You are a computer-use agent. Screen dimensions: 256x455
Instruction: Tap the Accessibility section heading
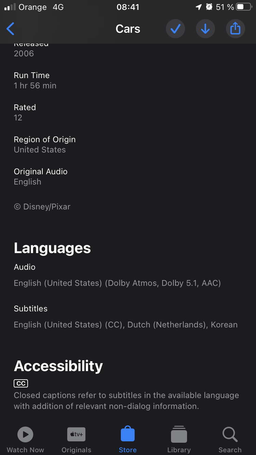[58, 366]
